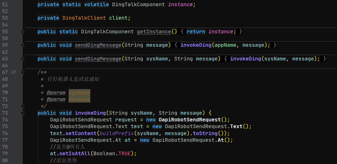Expand folded sendDingMessage with sysName on line 63
The width and height of the screenshot is (337, 164).
[23, 59]
